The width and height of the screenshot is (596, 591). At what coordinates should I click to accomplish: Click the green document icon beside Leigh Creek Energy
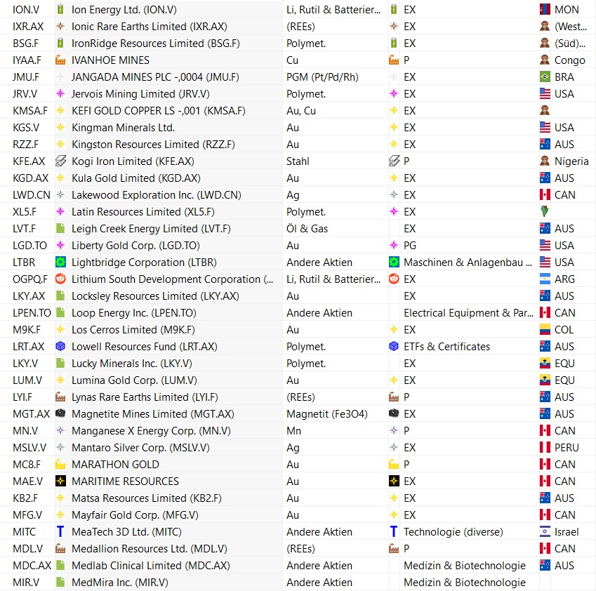(60, 228)
